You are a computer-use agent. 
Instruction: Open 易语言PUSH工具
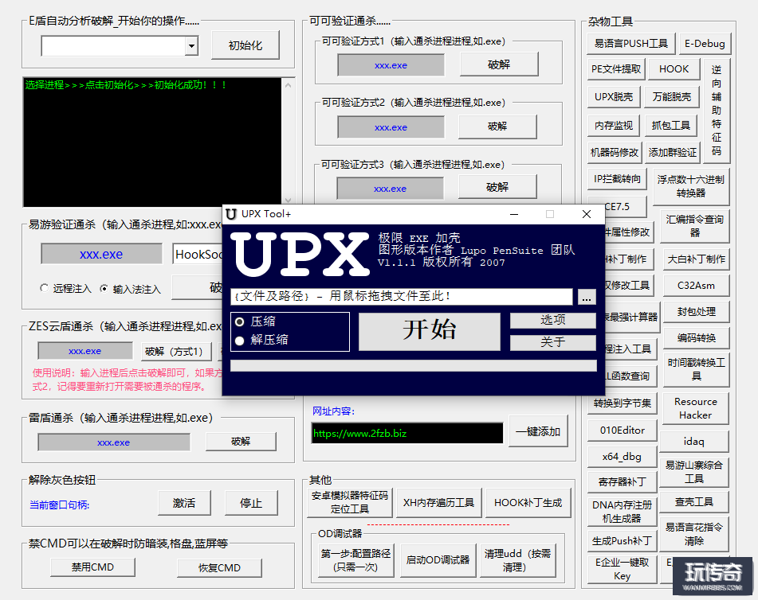tap(630, 44)
